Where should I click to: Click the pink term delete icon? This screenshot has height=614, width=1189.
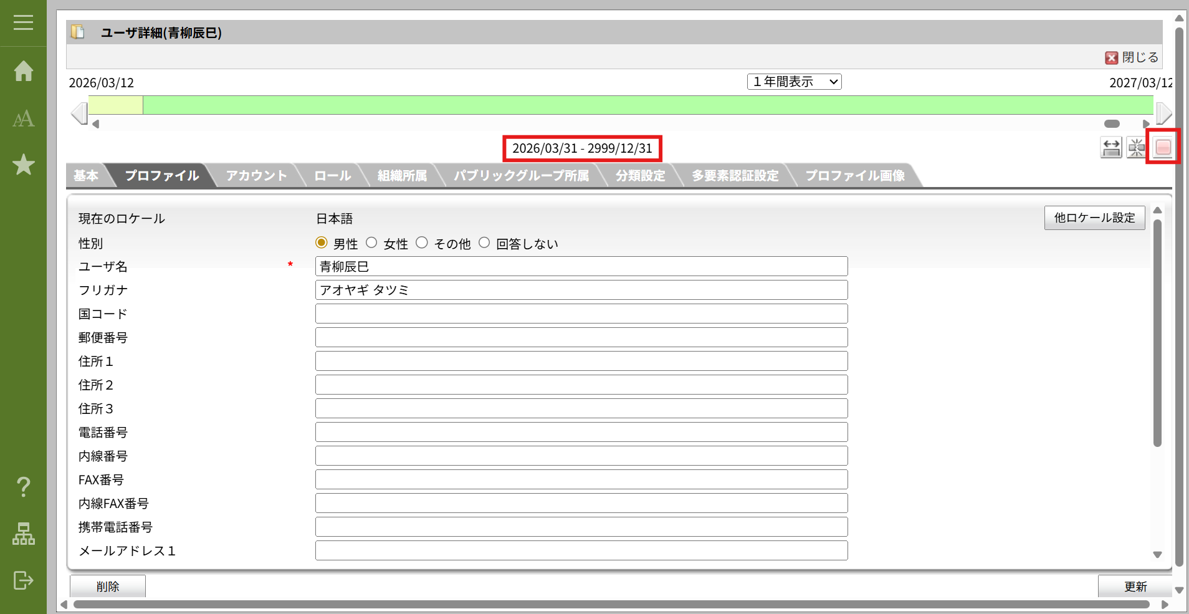tap(1163, 148)
